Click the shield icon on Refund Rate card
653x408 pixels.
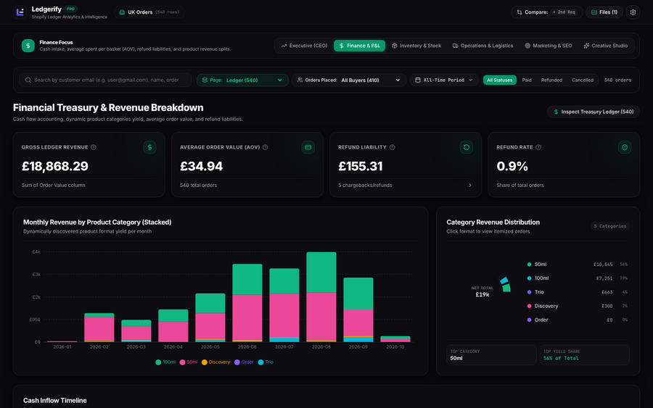[x=624, y=147]
